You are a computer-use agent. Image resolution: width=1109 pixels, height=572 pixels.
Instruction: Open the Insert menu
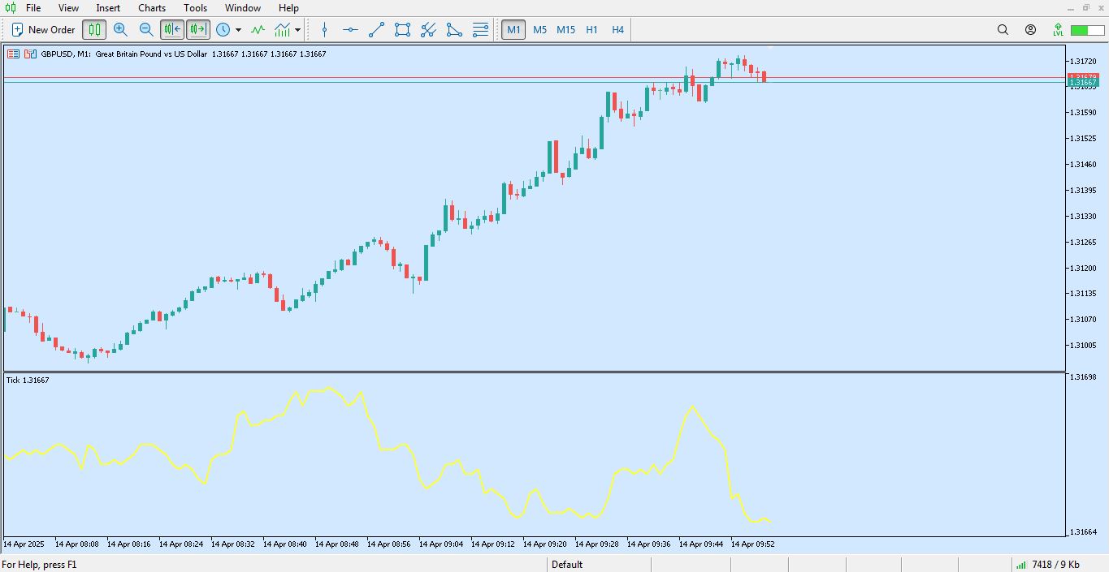coord(108,8)
